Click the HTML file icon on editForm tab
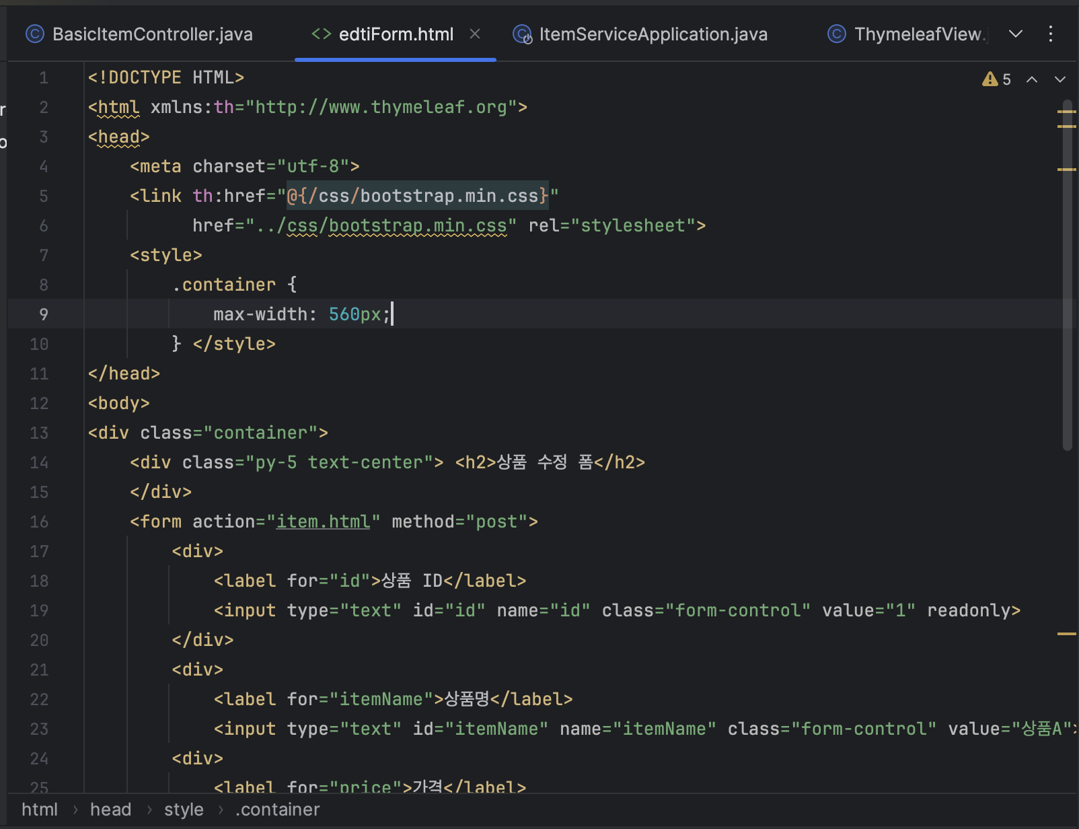 click(322, 34)
